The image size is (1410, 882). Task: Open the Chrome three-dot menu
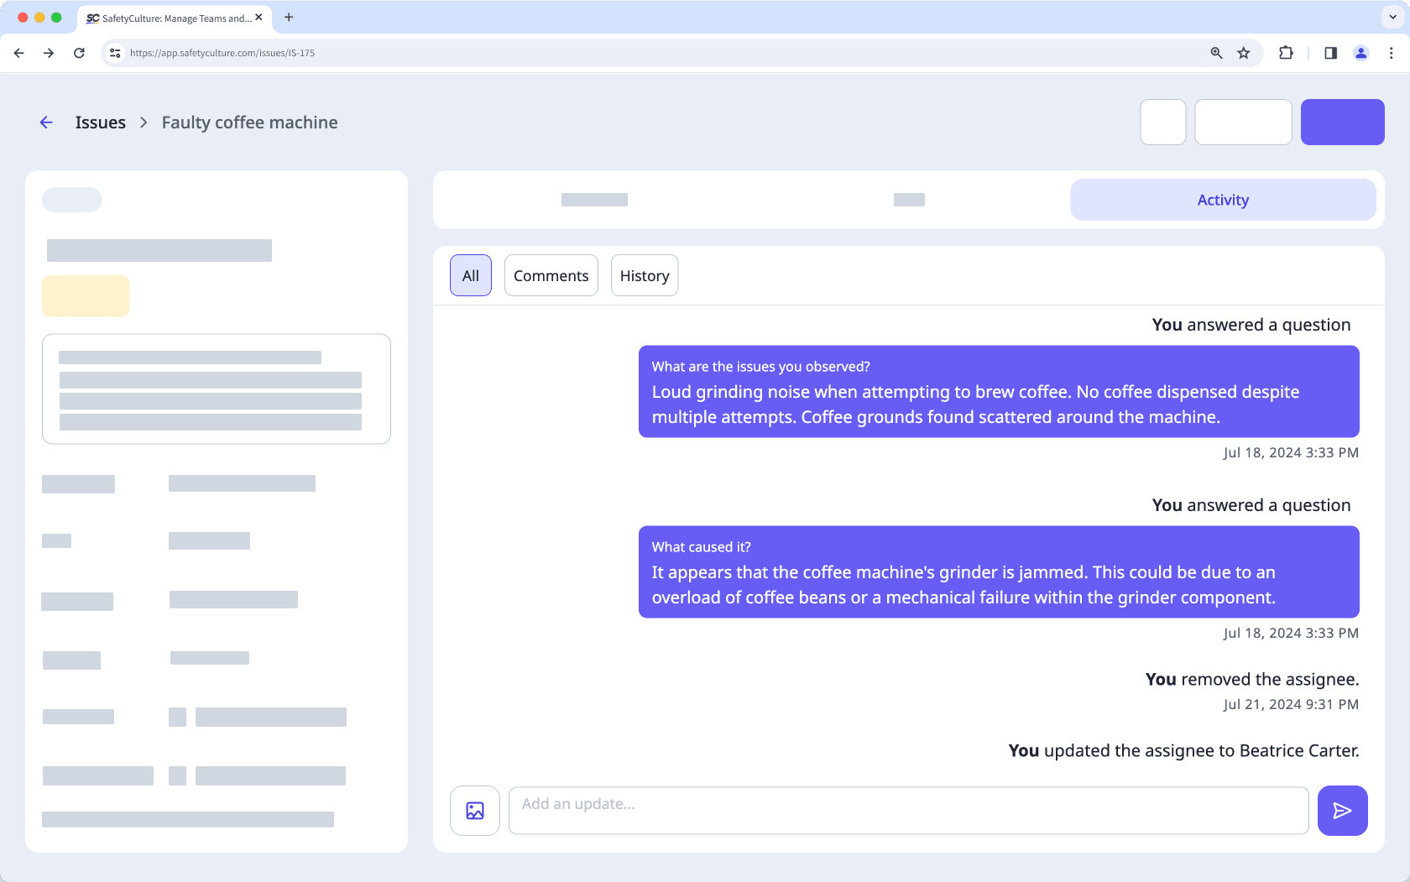(1392, 53)
